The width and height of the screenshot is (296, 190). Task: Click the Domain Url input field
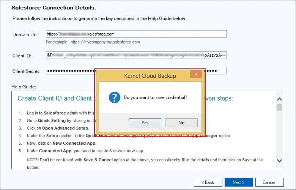[x=136, y=34]
